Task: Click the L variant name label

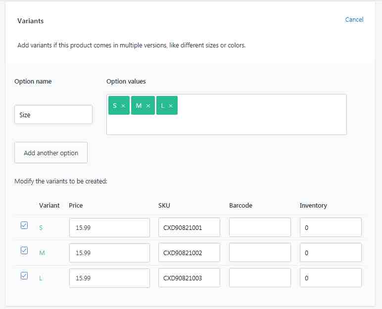Action: point(41,278)
